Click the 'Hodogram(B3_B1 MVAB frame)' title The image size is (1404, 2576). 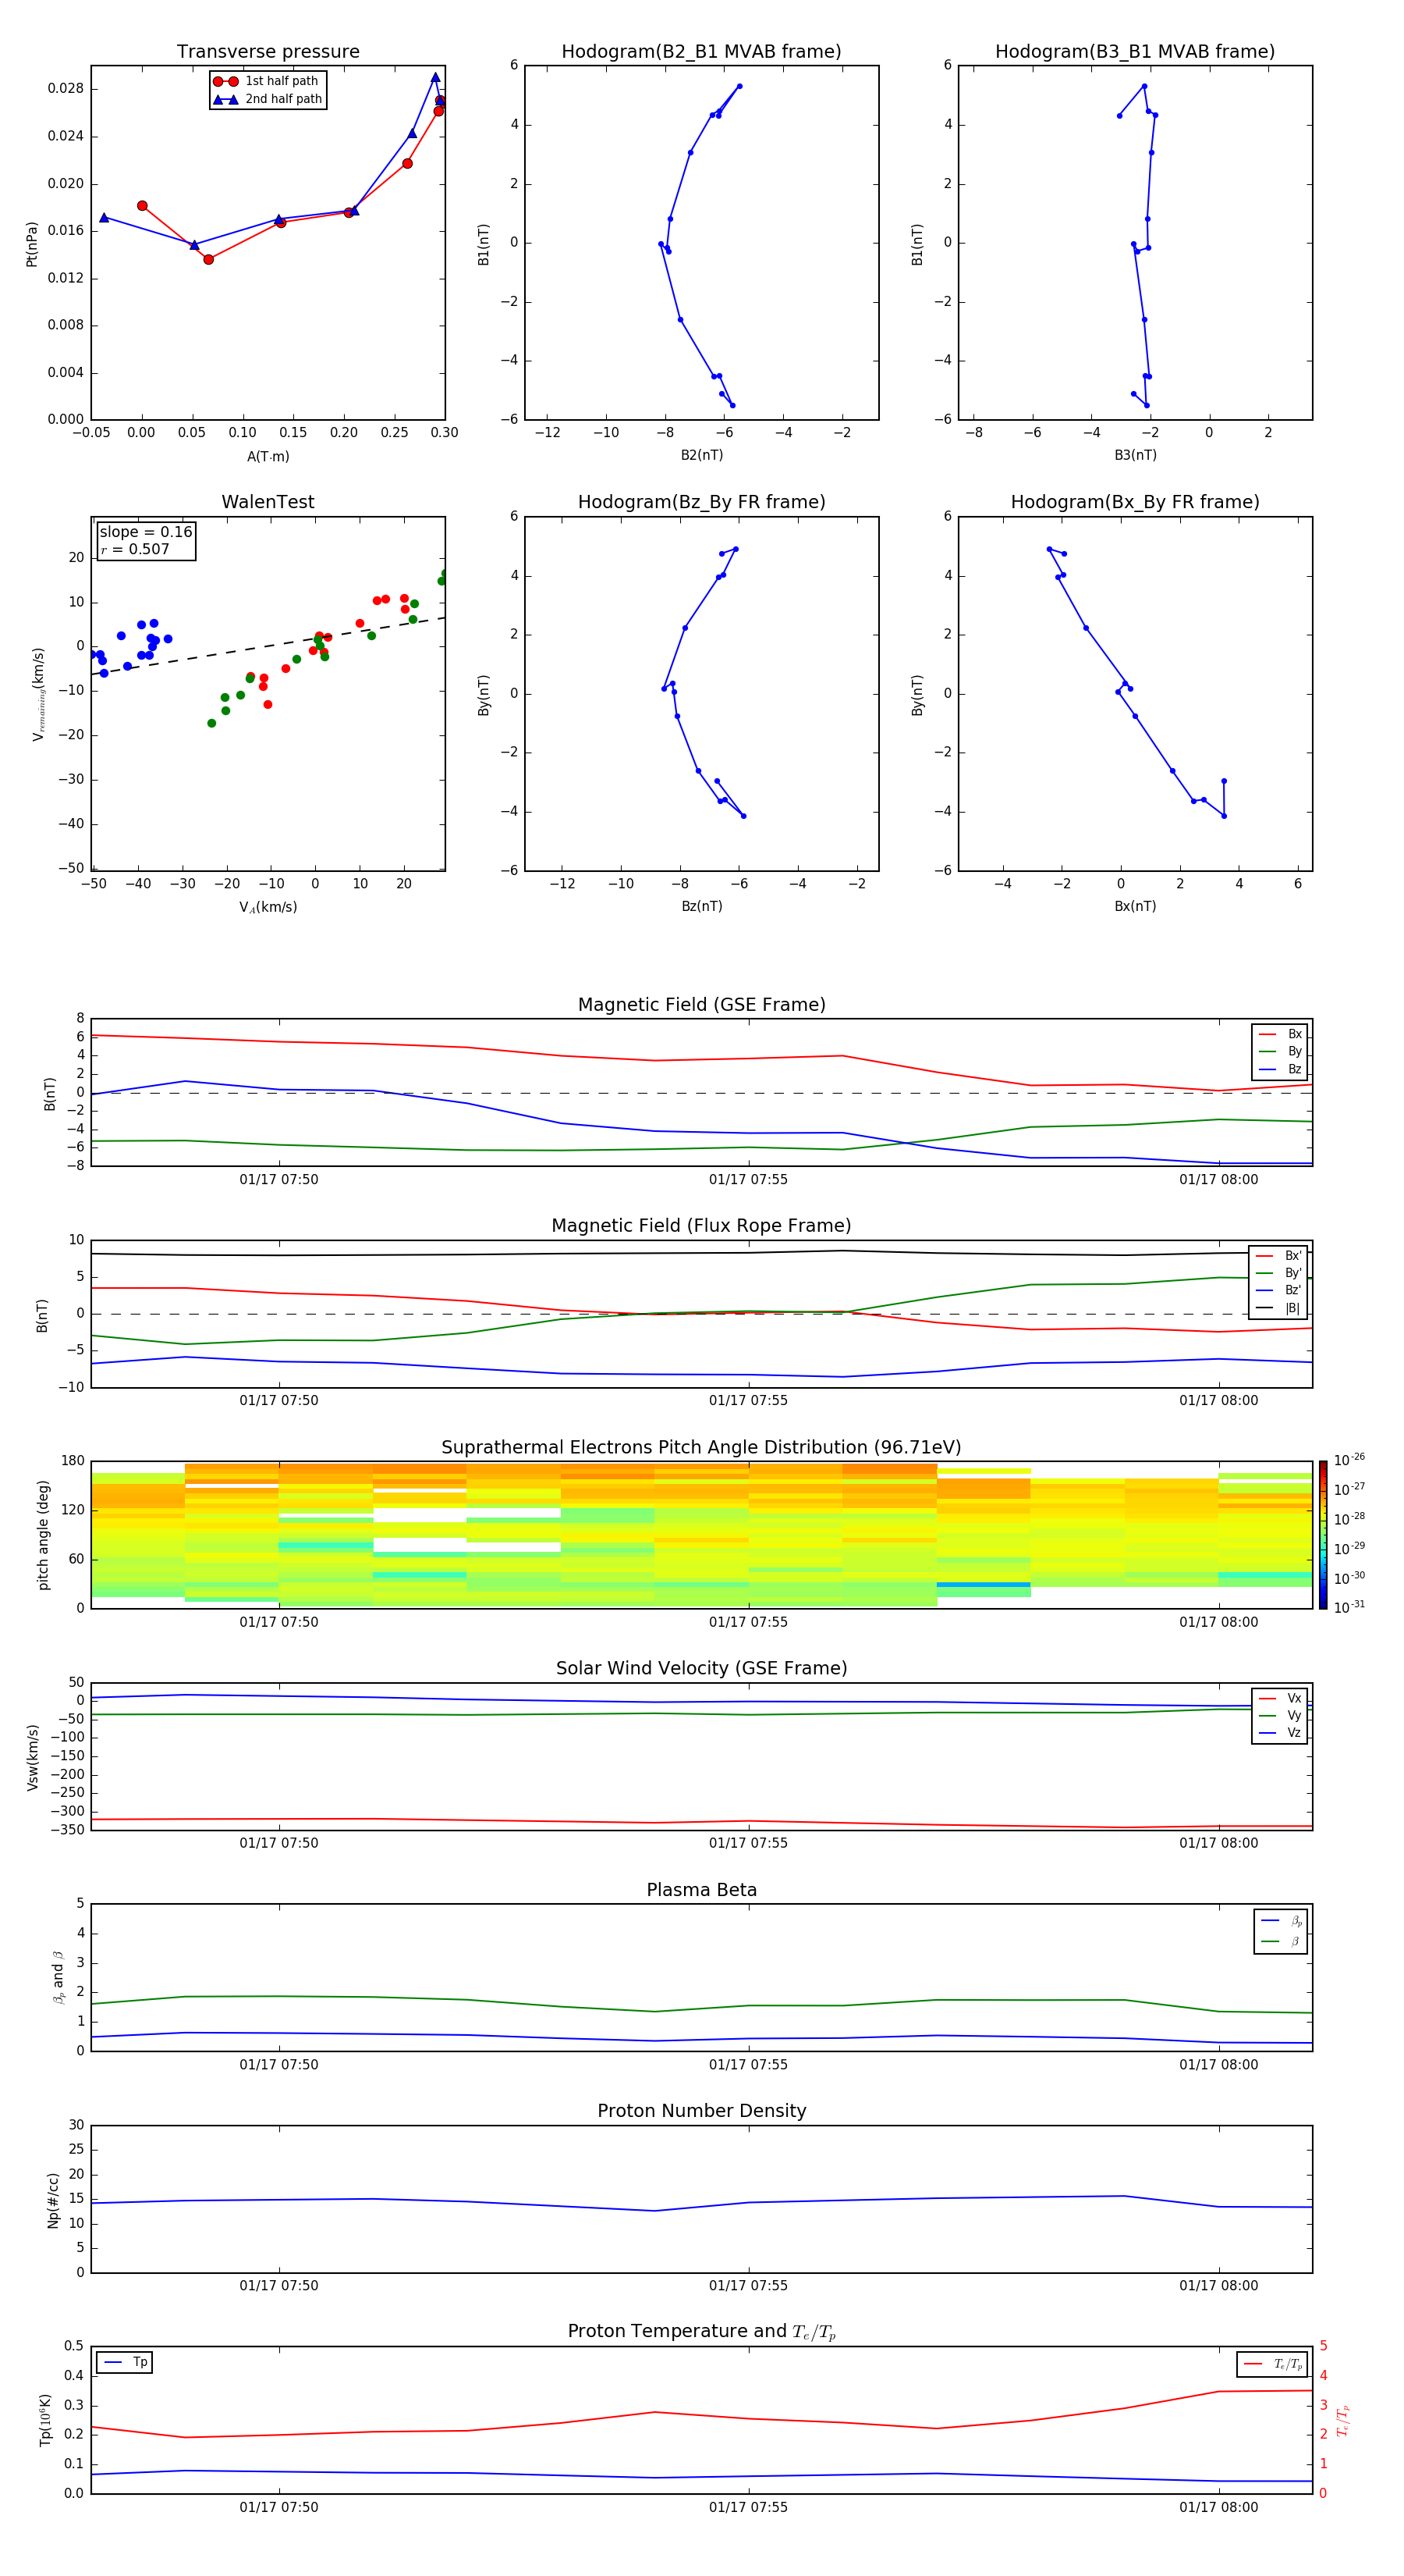pos(1135,52)
